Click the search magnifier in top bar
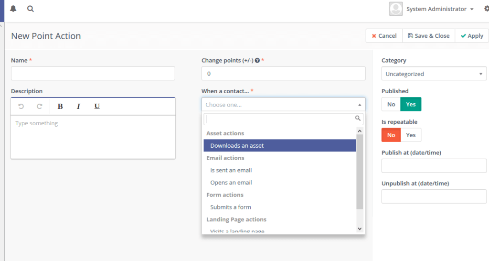 coord(31,9)
